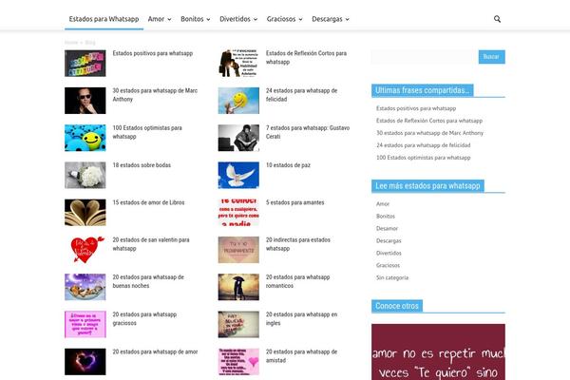Screen dimensions: 570x380
Task: Type in the sidebar search field
Action: pos(424,57)
